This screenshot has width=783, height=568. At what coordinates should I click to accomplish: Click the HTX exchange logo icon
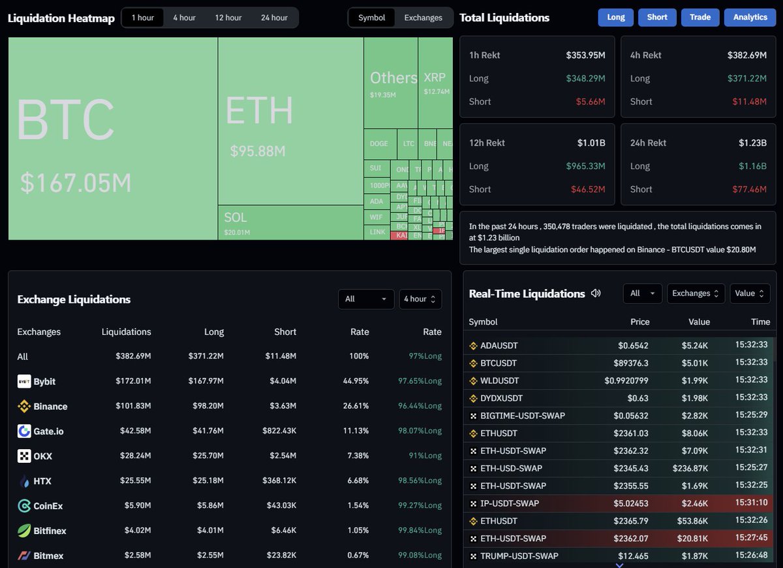[x=24, y=481]
